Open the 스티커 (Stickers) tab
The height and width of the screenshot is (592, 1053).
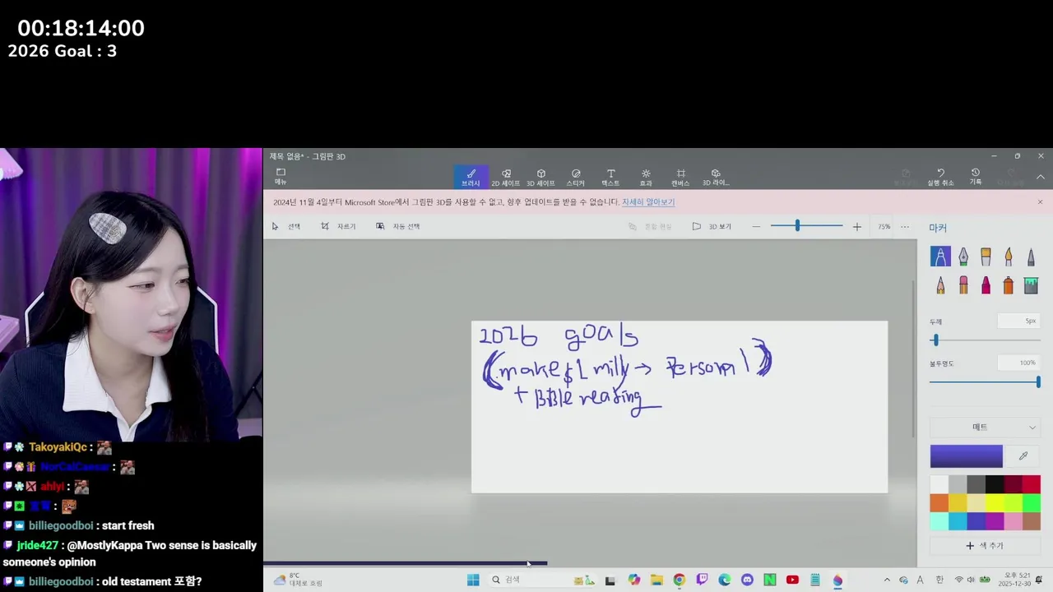point(576,177)
